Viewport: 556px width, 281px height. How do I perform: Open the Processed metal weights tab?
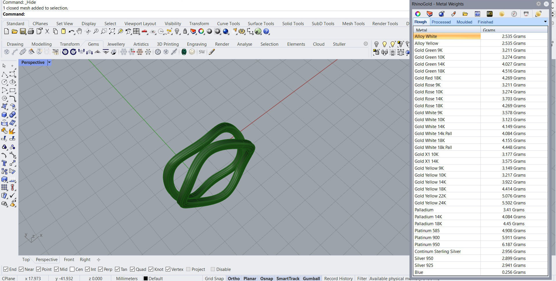(441, 22)
